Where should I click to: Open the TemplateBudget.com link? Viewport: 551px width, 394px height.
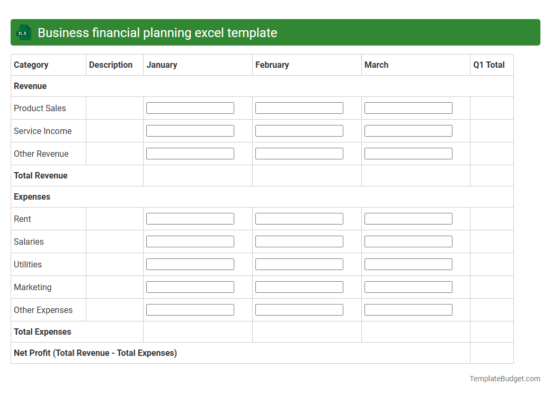click(x=504, y=378)
